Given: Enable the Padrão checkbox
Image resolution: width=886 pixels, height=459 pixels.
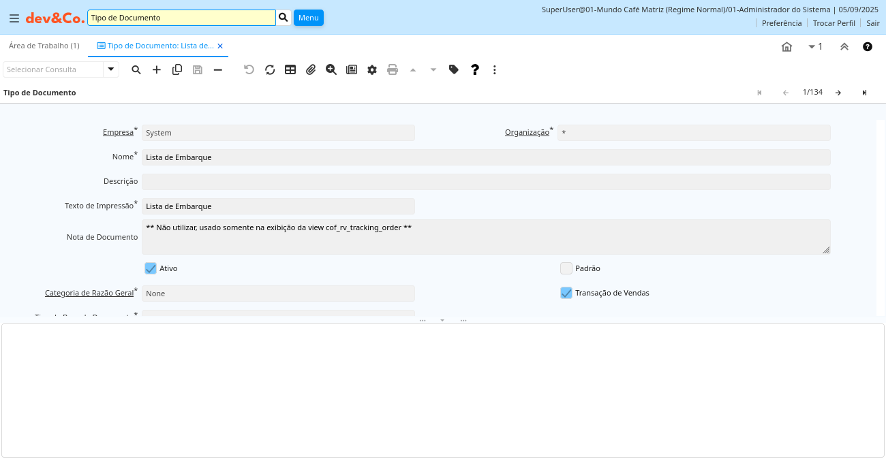Looking at the screenshot, I should point(566,268).
